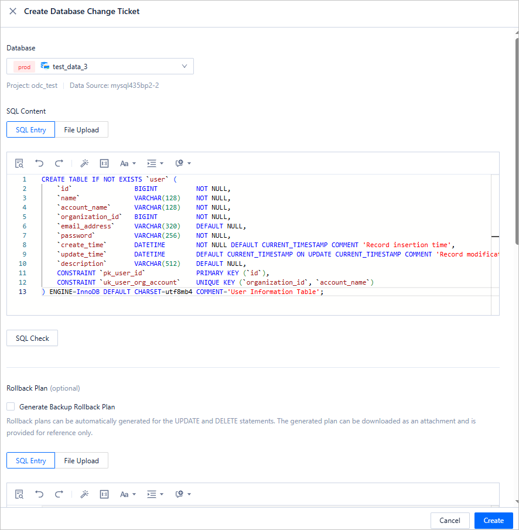Close the Create Database Change Ticket panel

pyautogui.click(x=13, y=11)
